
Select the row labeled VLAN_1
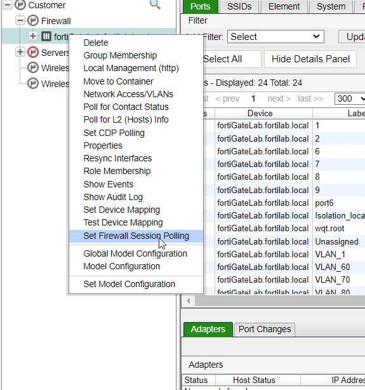pos(284,255)
